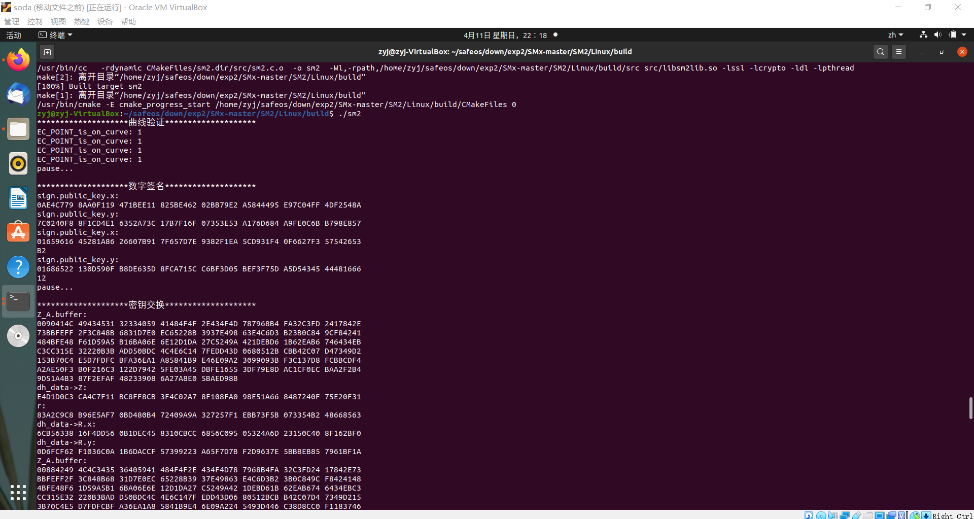
Task: Click the volume speaker icon in top bar
Action: (937, 34)
